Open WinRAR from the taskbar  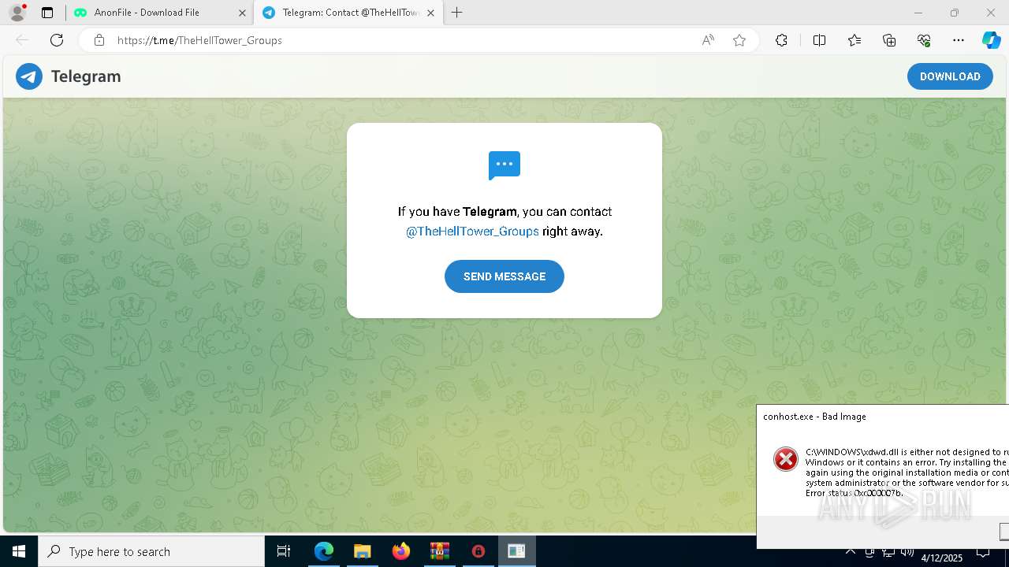coord(439,551)
